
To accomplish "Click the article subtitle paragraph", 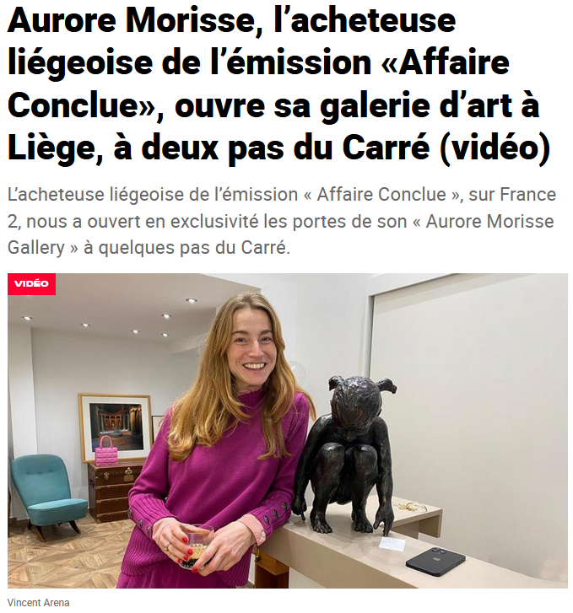I will click(x=282, y=221).
